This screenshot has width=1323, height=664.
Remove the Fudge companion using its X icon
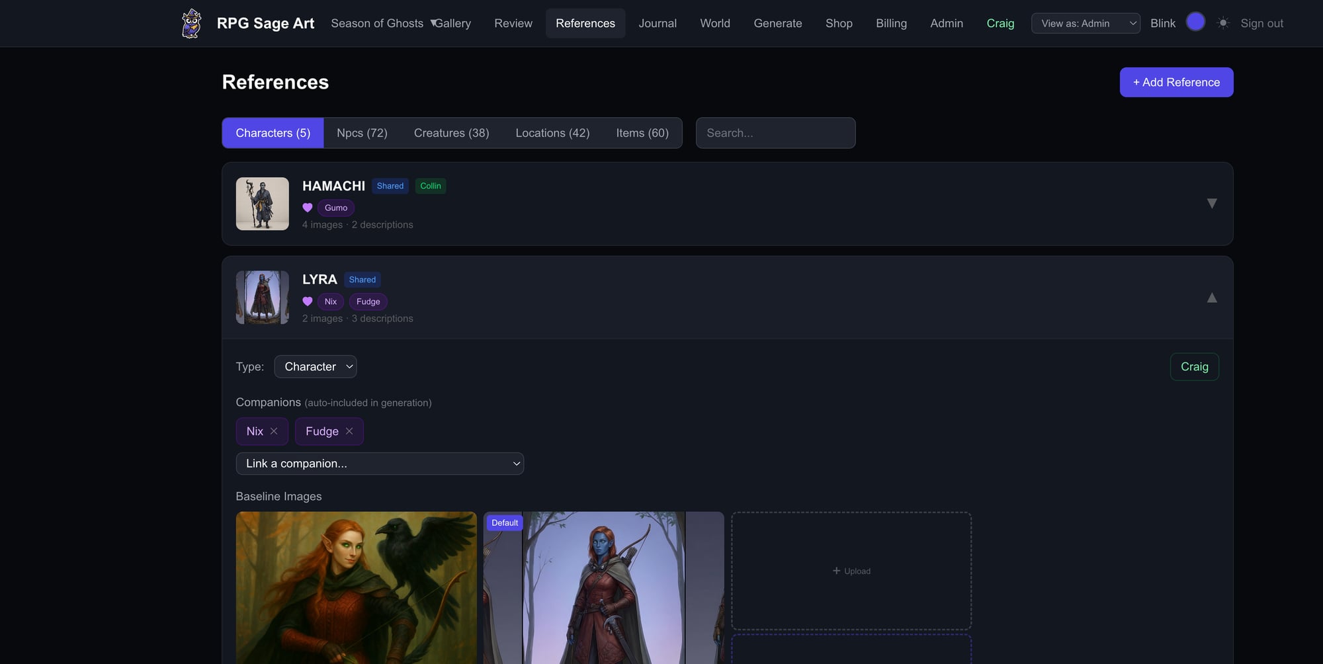(350, 431)
